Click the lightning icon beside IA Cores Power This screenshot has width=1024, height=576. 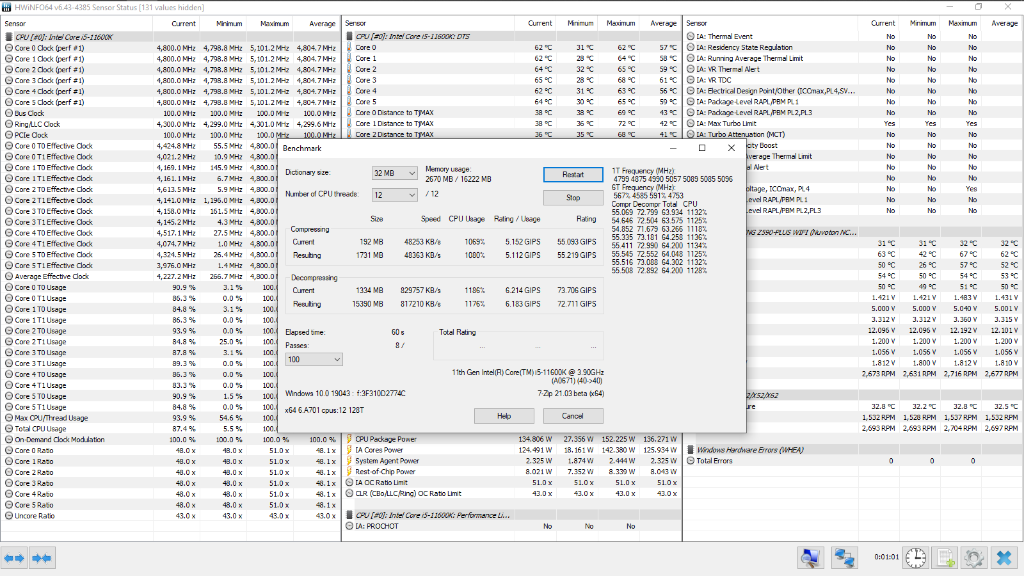click(x=349, y=450)
